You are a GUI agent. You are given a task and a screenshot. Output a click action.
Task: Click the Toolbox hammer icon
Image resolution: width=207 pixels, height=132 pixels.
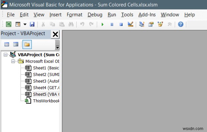(x=170, y=24)
